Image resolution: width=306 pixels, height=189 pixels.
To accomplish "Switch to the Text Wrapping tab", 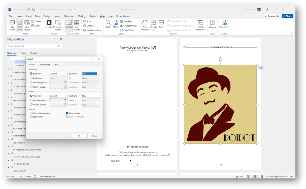I will tap(44, 65).
